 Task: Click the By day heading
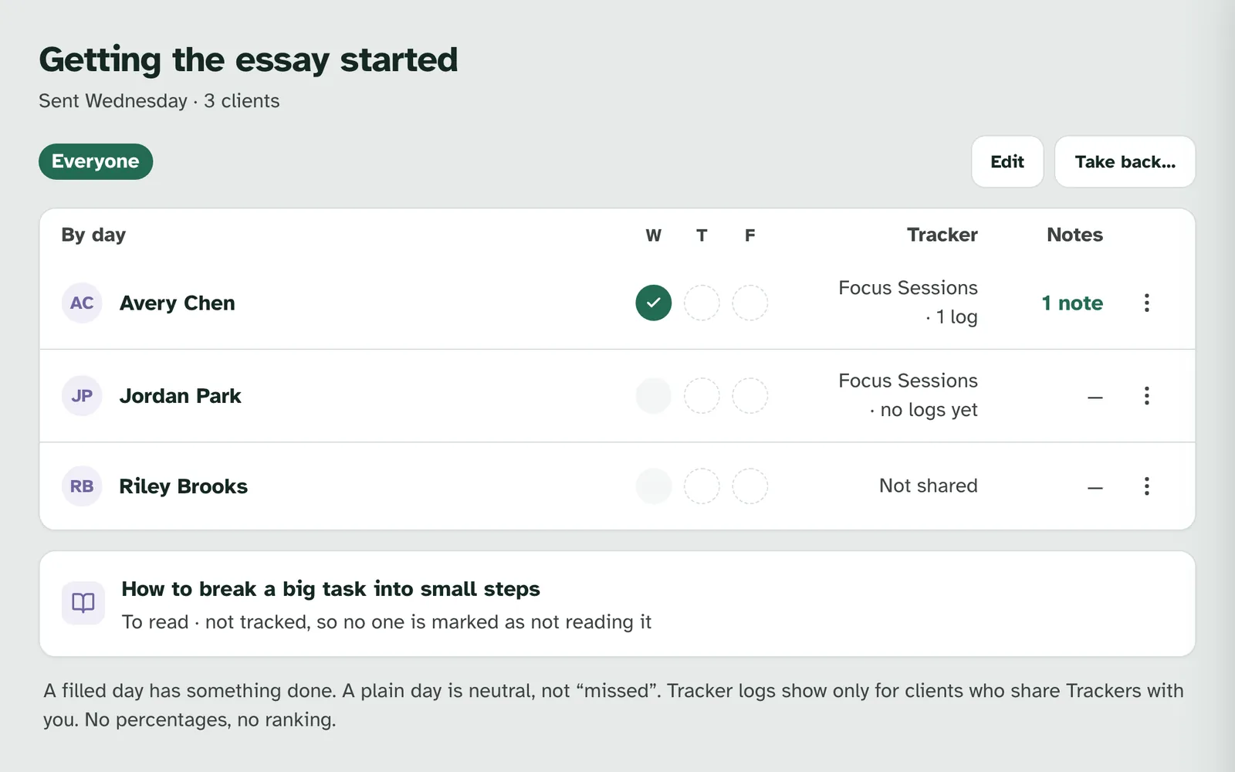pos(93,235)
